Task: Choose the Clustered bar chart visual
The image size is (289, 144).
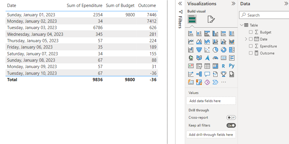Action: pyautogui.click(x=207, y=34)
